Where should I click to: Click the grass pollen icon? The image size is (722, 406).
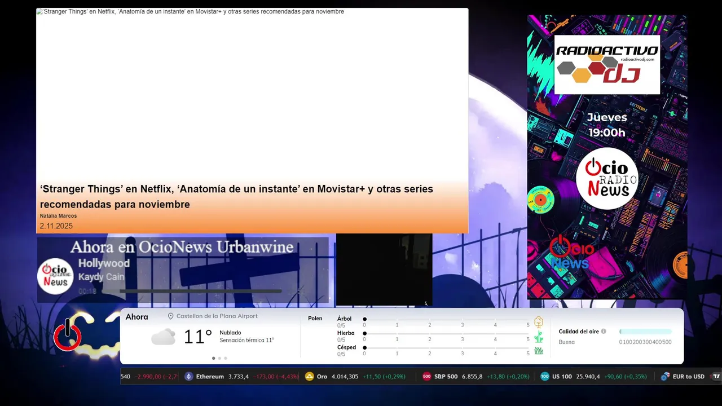coord(539,351)
